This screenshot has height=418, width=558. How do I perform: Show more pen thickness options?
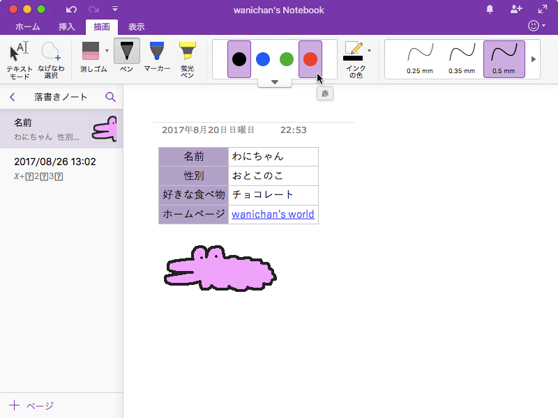point(534,59)
